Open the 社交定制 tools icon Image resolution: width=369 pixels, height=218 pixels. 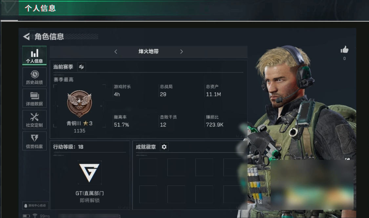point(34,120)
